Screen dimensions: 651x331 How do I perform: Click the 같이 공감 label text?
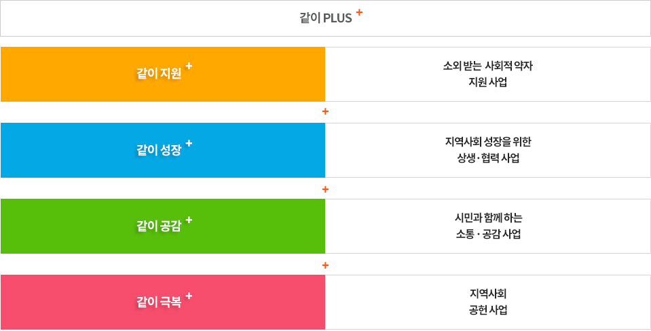(159, 227)
